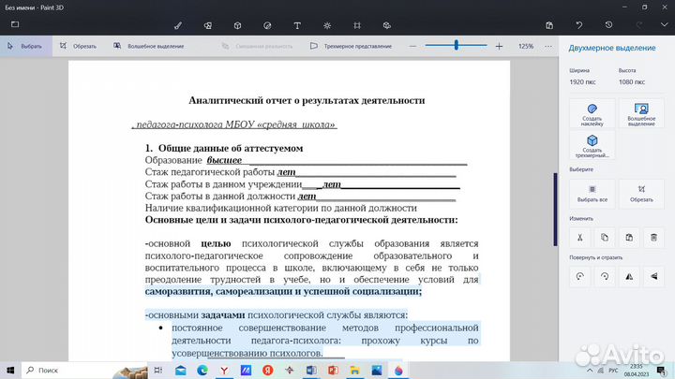
Task: Choose Волшебное выделение in the top toolbar
Action: click(148, 46)
